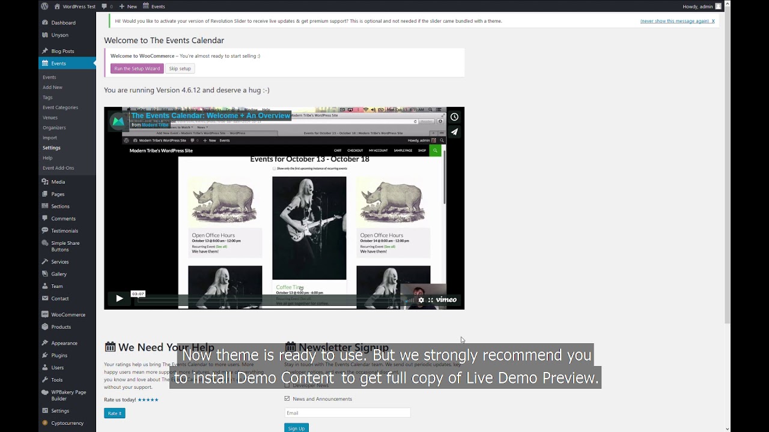Image resolution: width=769 pixels, height=432 pixels.
Task: Open the Gallery menu icon
Action: coord(45,274)
